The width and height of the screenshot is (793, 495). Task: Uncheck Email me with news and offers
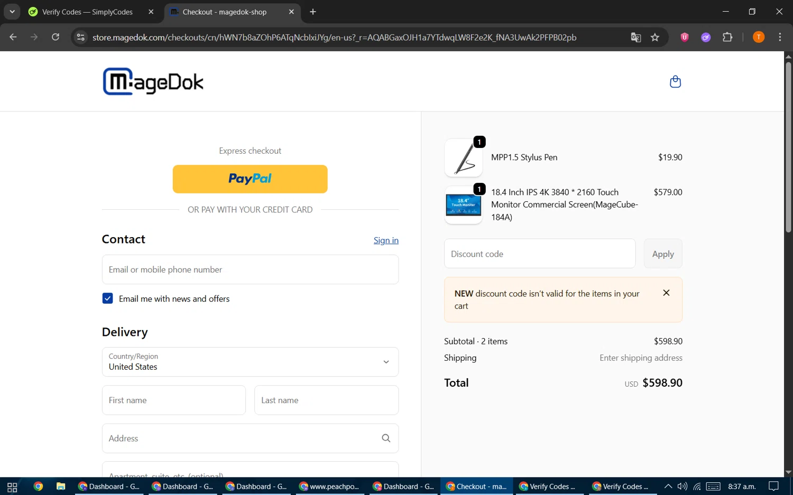coord(107,298)
